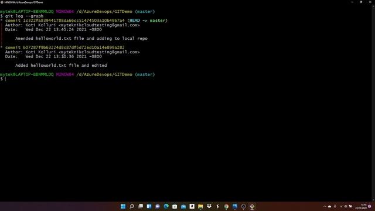This screenshot has width=375, height=211.
Task: Launch Microsoft Edge from taskbar
Action: pyautogui.click(x=166, y=206)
